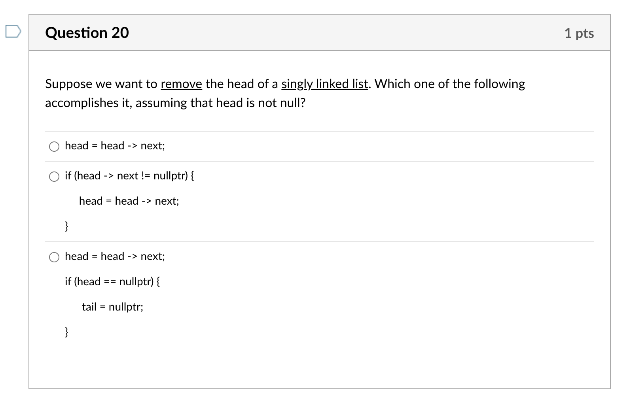Click the 'if (head == nullptr) {' line

(112, 282)
